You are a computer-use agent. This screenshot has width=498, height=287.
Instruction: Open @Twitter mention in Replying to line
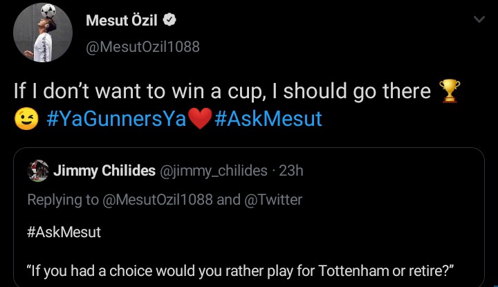point(273,200)
